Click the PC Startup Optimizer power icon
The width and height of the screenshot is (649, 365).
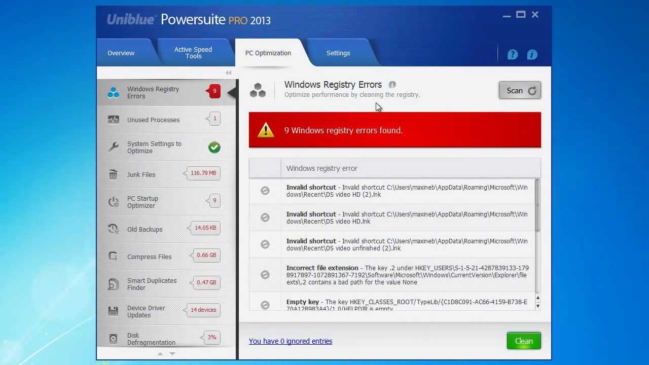[113, 202]
